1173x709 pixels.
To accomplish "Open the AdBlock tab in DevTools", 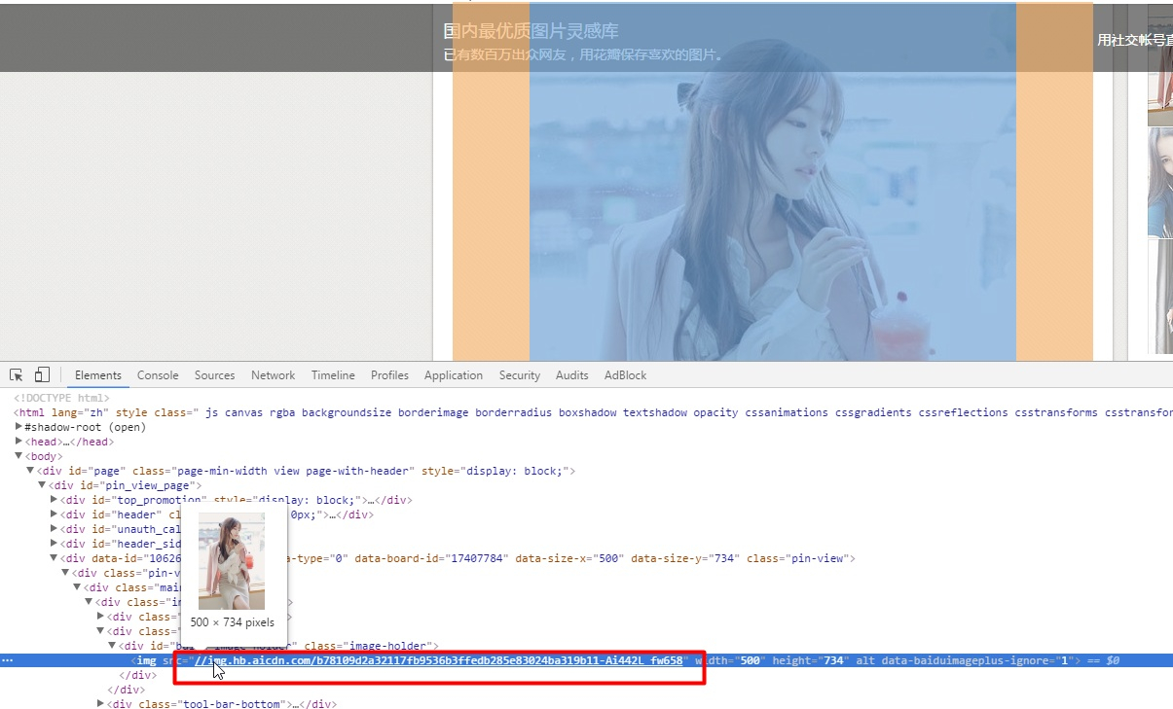I will tap(625, 375).
